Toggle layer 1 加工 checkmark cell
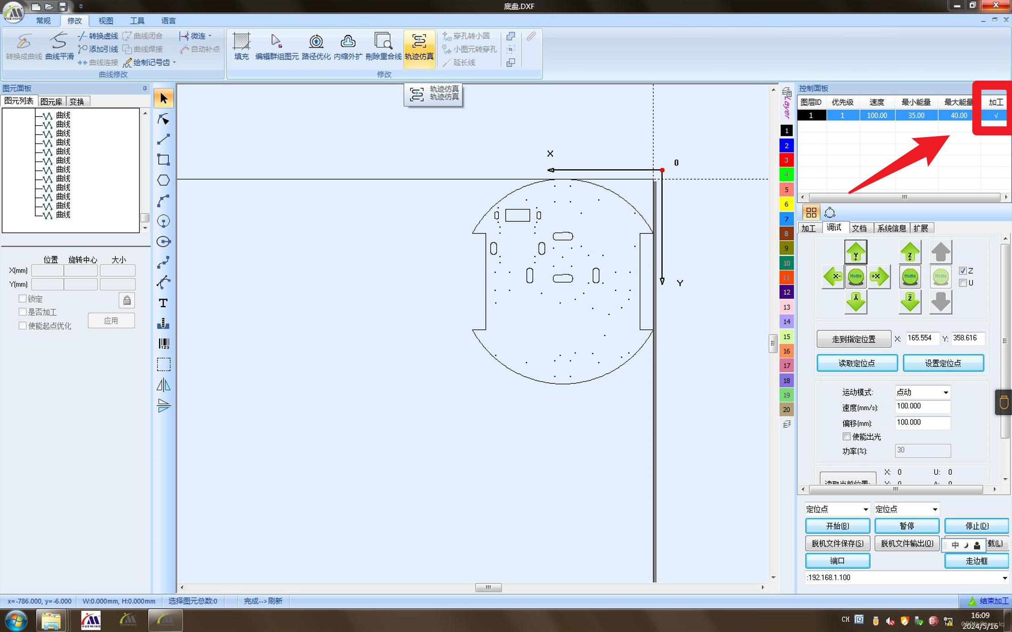This screenshot has width=1012, height=632. click(x=995, y=115)
